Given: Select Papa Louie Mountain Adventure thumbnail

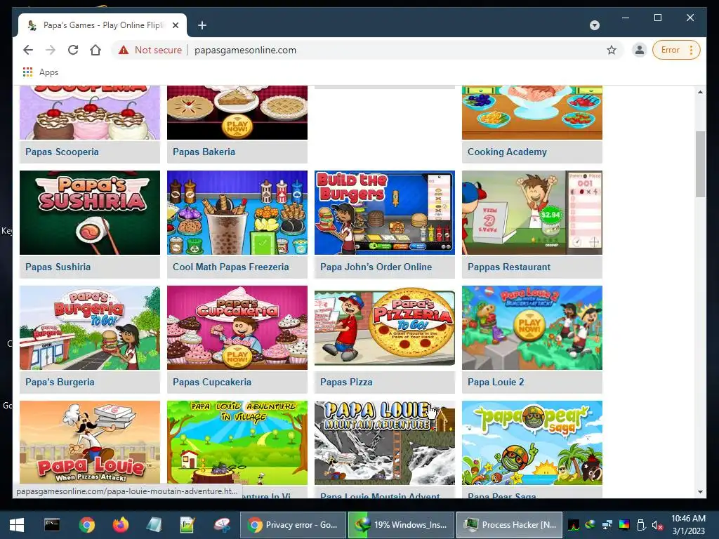Looking at the screenshot, I should pos(385,443).
